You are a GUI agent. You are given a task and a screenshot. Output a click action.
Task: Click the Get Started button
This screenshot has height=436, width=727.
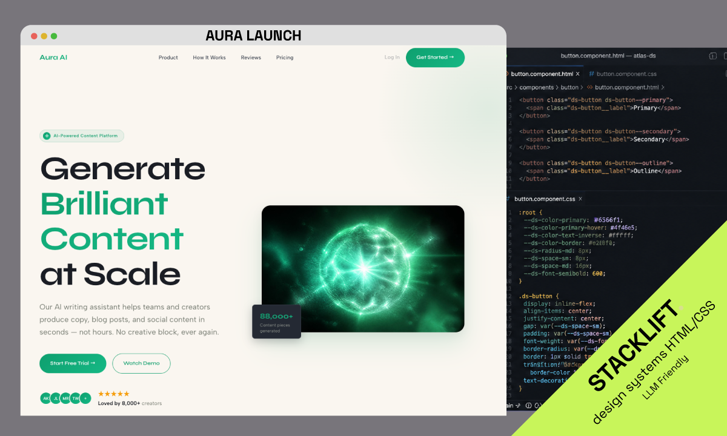[x=435, y=58]
